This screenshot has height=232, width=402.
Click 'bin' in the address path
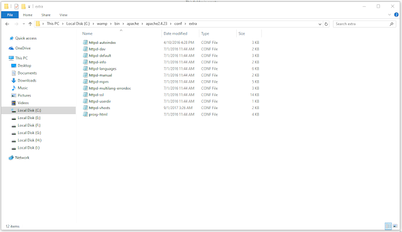(x=117, y=24)
